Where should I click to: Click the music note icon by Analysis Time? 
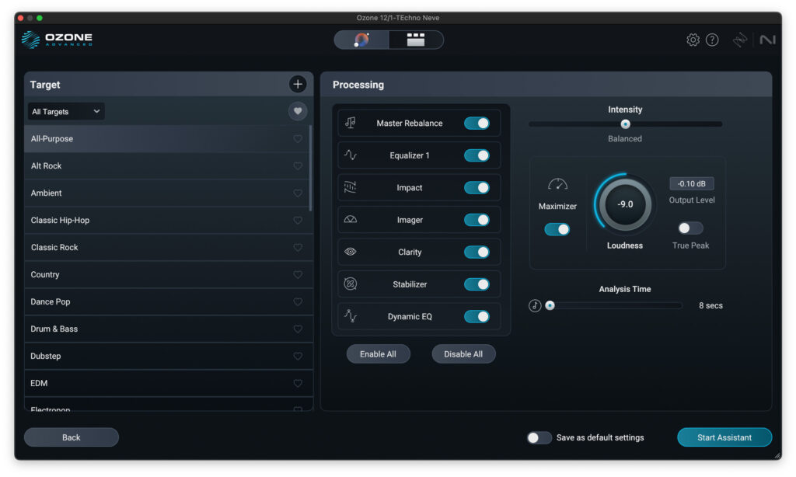[x=535, y=305]
